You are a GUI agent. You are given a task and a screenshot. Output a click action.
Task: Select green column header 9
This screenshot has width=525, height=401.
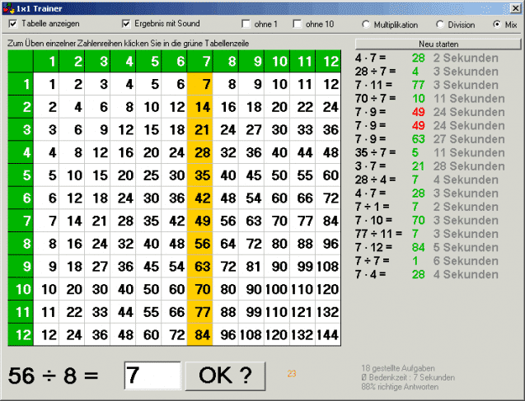(x=251, y=61)
